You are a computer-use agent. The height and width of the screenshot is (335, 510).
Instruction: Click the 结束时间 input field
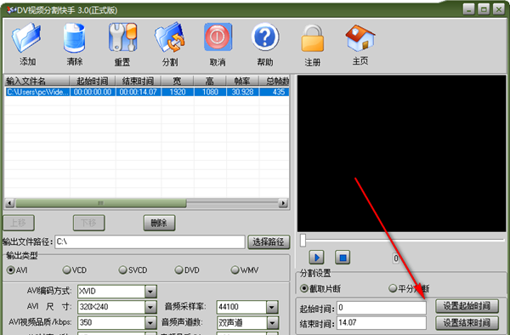[381, 322]
